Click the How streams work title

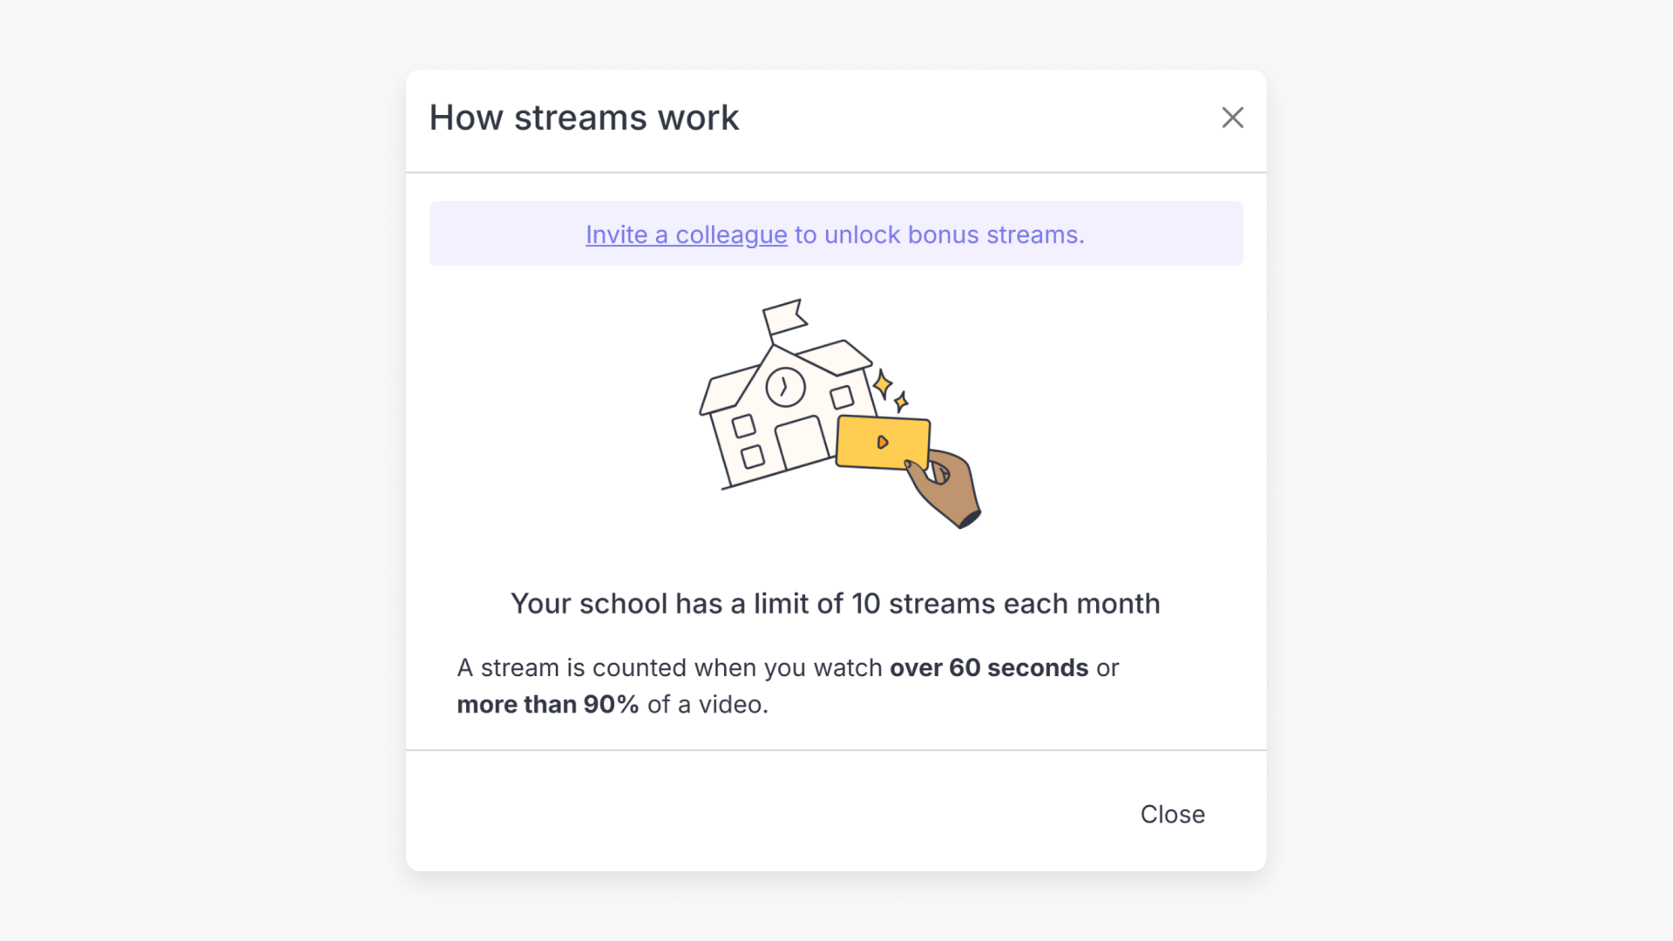coord(584,118)
